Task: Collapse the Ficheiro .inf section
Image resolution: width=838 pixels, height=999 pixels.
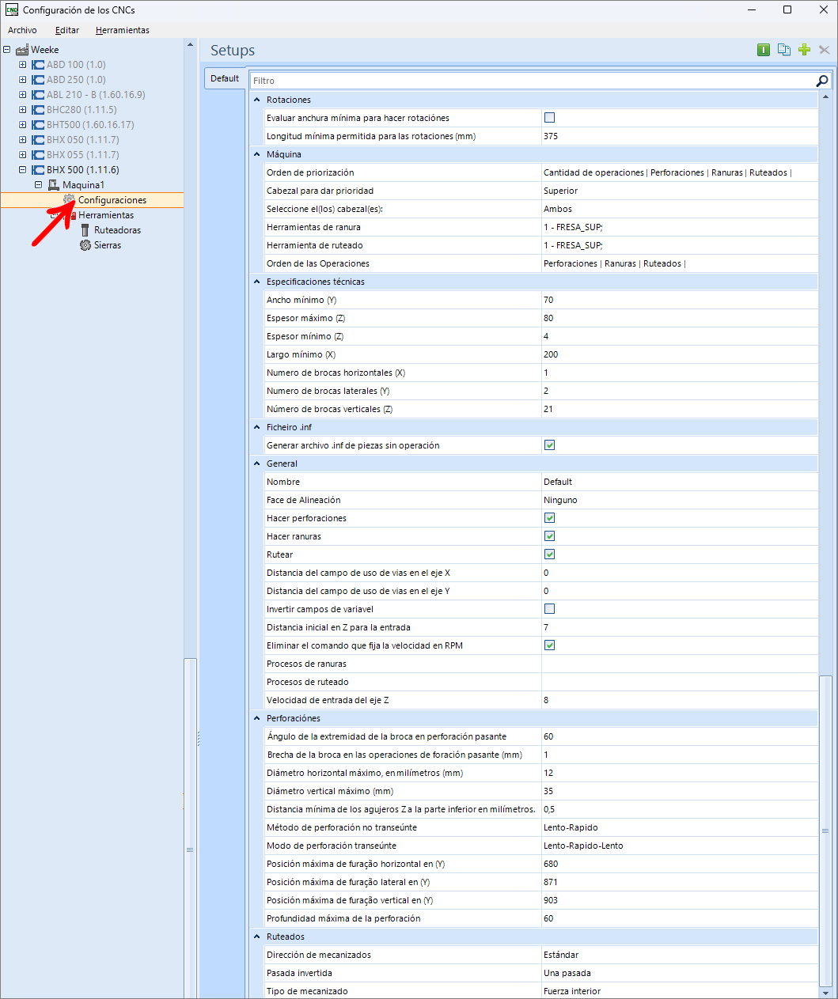Action: click(257, 427)
